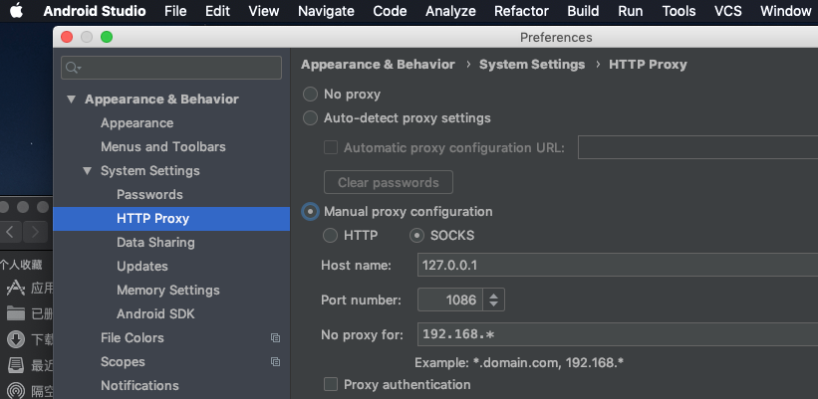The height and width of the screenshot is (399, 818).
Task: Click the Finder back navigation arrow
Action: click(x=10, y=232)
